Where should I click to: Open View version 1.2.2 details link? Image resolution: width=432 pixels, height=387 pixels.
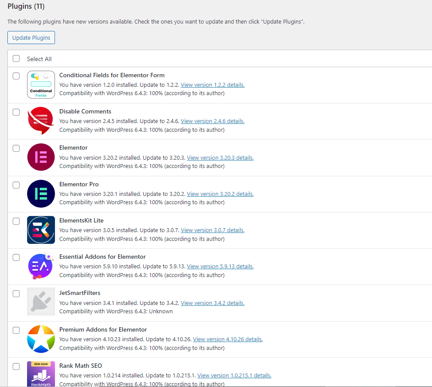click(x=213, y=85)
